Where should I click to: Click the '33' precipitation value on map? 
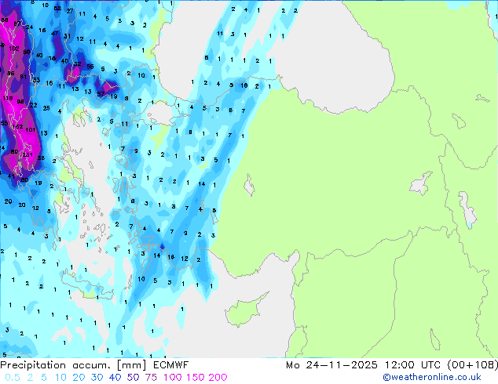pos(36,80)
